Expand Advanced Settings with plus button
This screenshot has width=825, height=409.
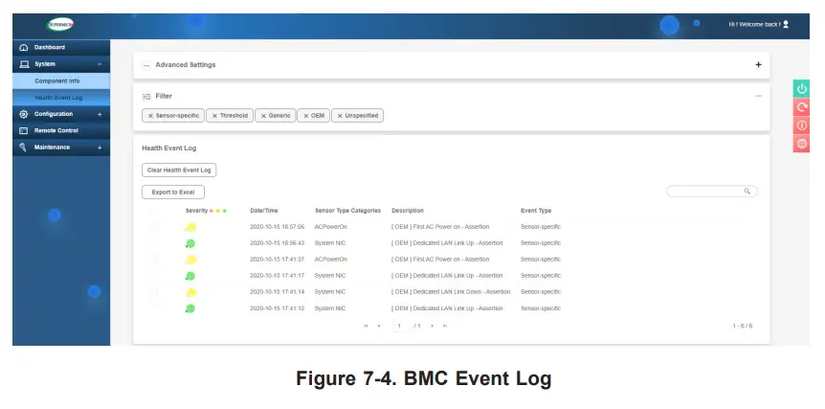click(758, 65)
